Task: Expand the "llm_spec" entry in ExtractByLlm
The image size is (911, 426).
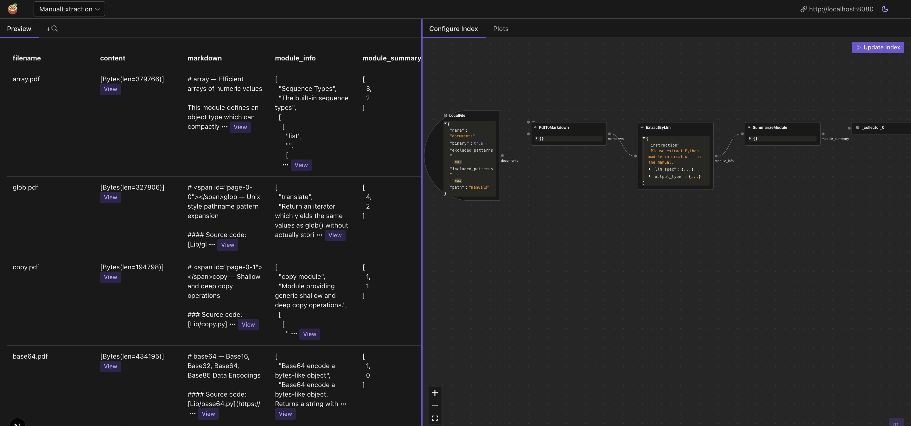Action: coord(649,169)
